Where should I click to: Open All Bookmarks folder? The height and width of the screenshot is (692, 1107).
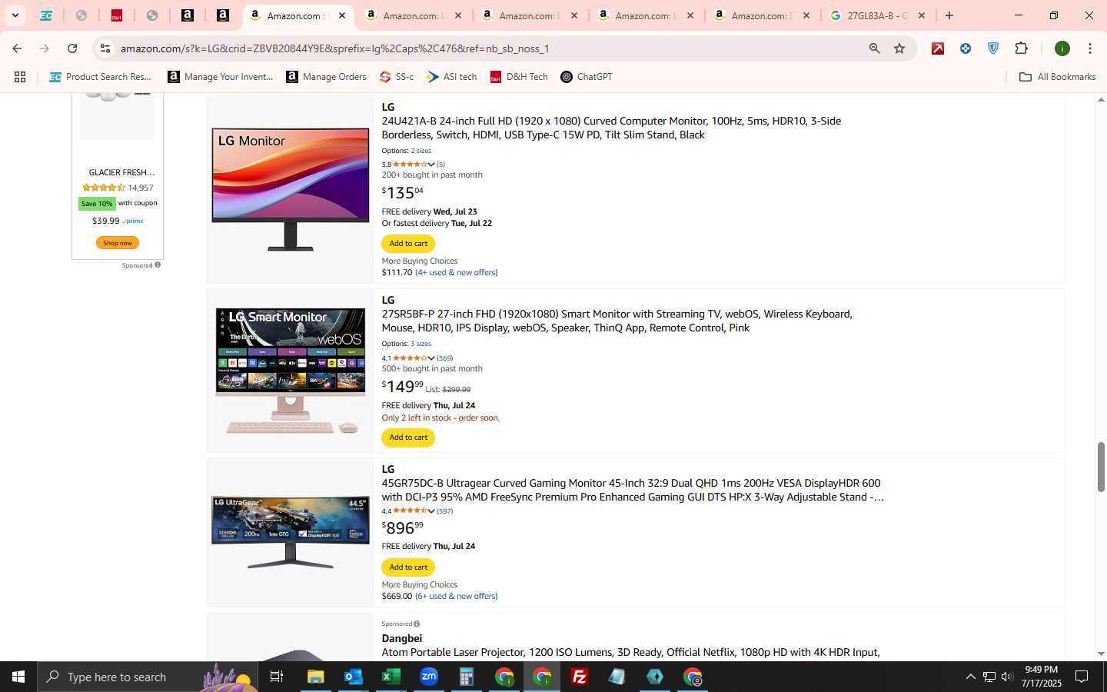tap(1058, 77)
